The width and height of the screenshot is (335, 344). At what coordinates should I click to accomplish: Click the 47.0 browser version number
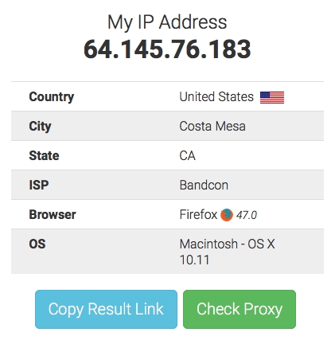tap(247, 215)
